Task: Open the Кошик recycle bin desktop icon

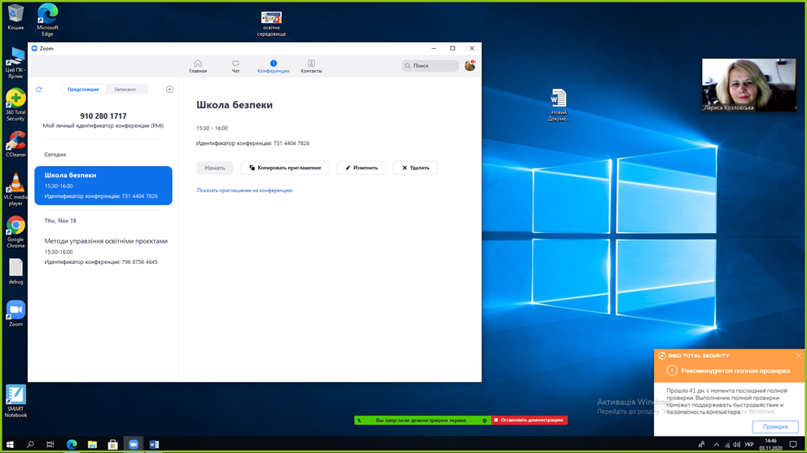Action: point(15,17)
